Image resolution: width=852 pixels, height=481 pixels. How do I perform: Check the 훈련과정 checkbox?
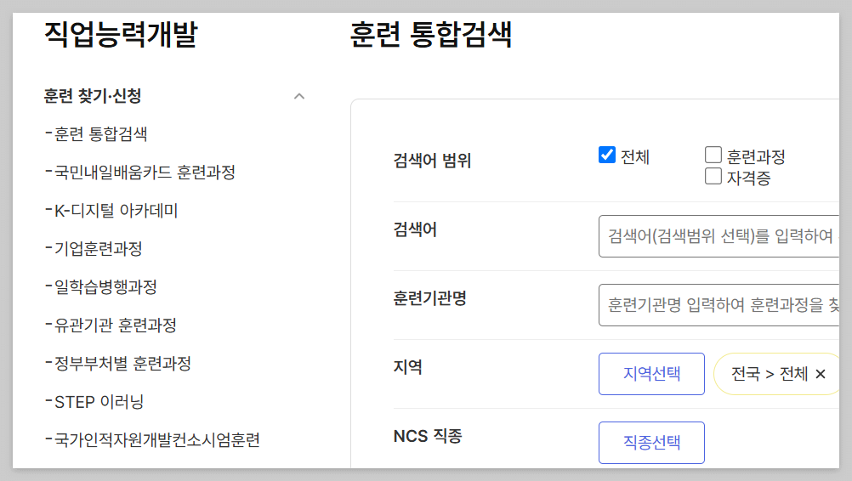click(713, 155)
